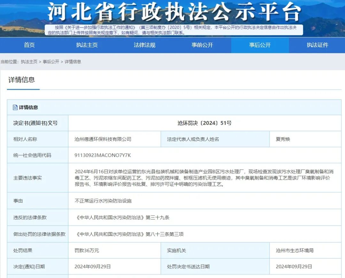Select the 详情信息 page heading tab

coord(22,80)
